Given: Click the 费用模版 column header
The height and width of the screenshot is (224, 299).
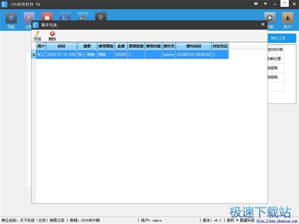Looking at the screenshot, I should point(106,46).
